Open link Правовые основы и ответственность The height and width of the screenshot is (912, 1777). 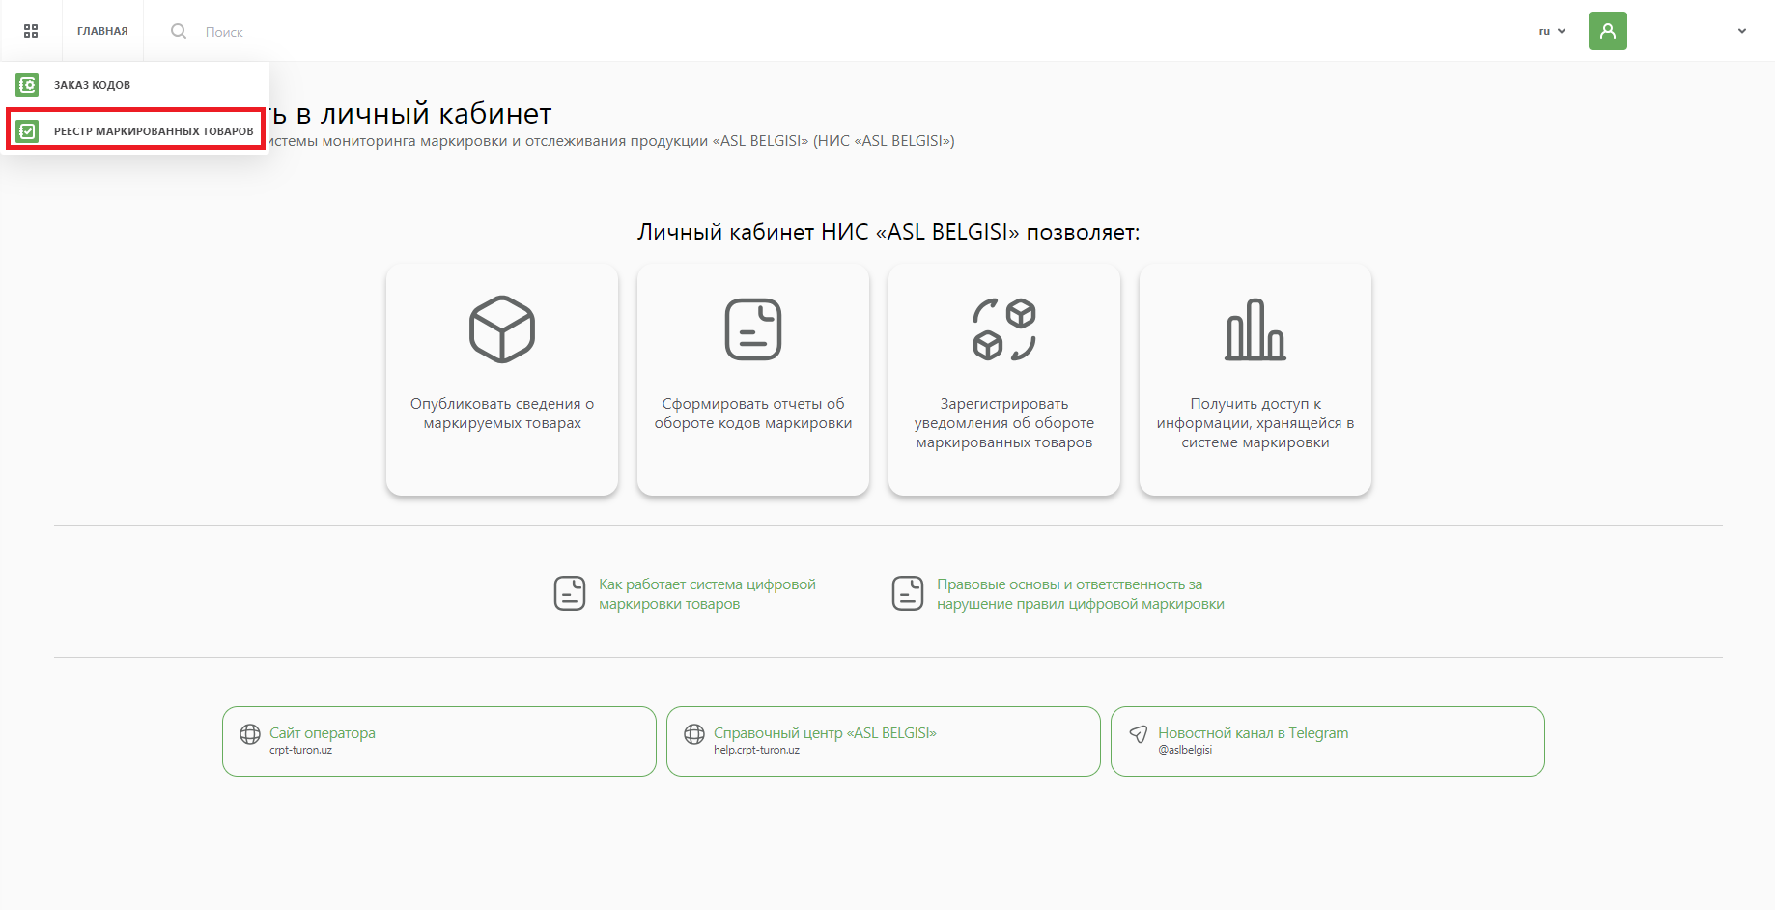coord(1081,594)
